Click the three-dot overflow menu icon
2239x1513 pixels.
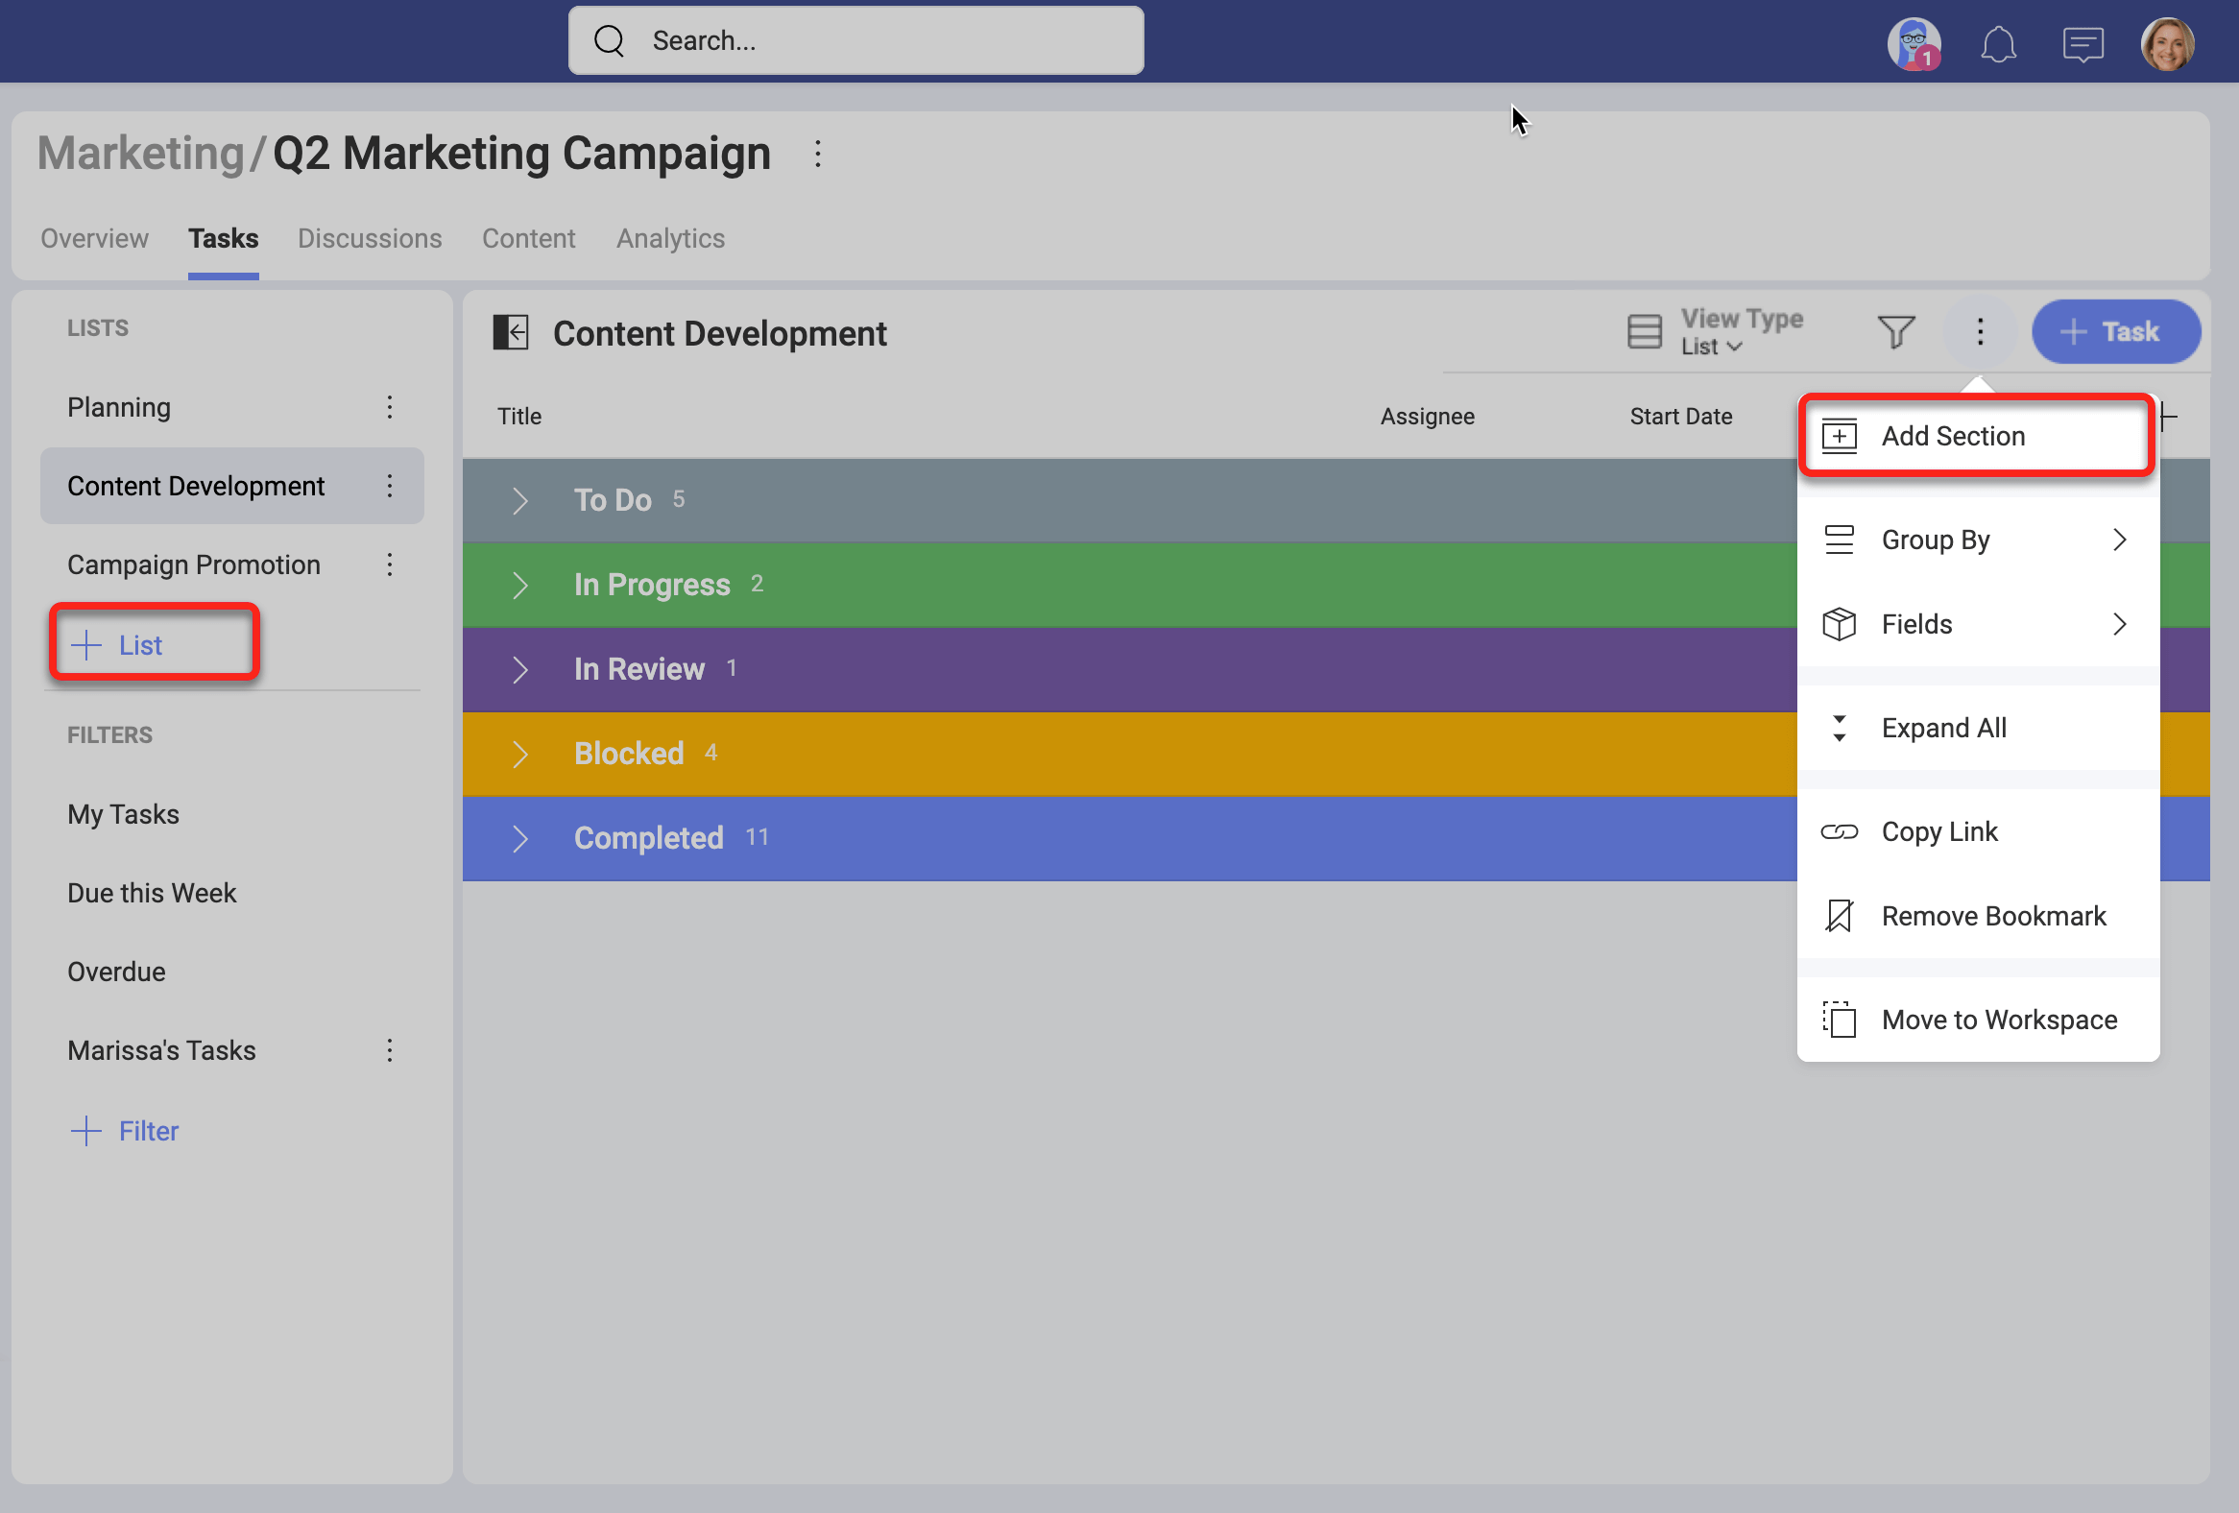[x=1979, y=333]
